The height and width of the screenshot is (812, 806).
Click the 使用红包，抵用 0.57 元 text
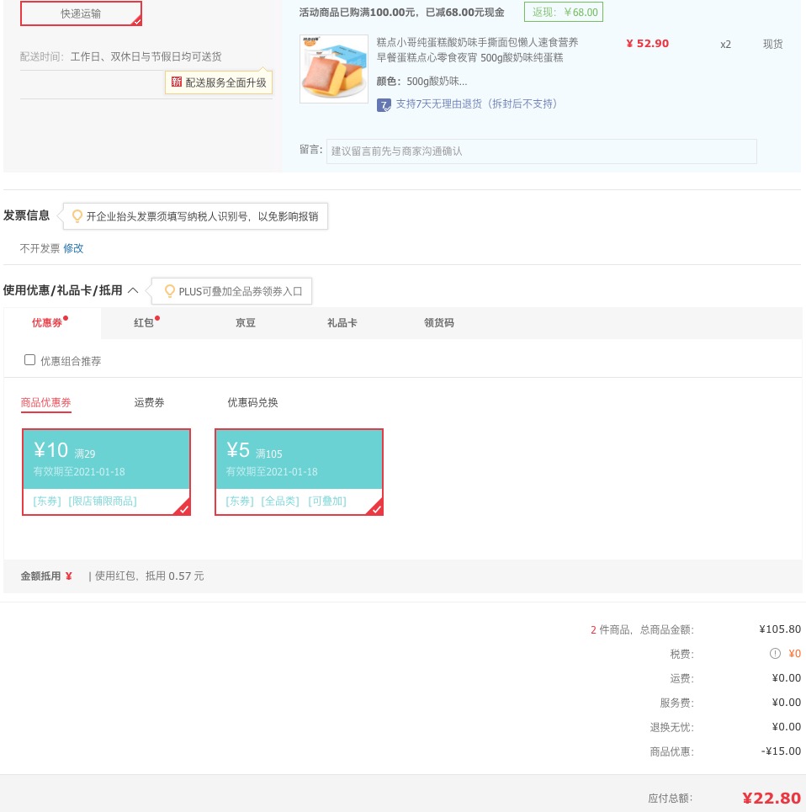(149, 576)
